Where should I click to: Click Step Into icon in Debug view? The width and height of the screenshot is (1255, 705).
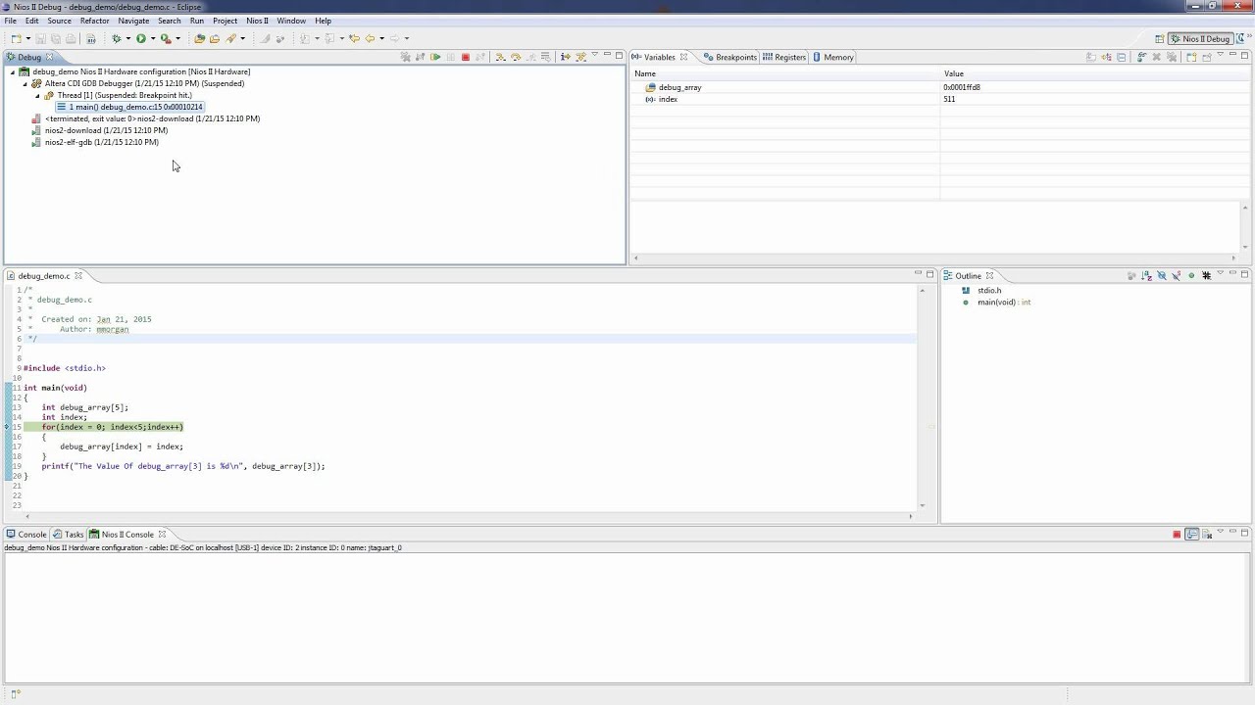500,57
